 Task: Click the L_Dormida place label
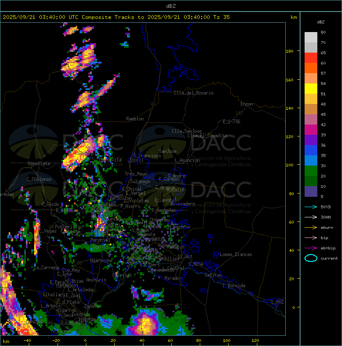234,286
